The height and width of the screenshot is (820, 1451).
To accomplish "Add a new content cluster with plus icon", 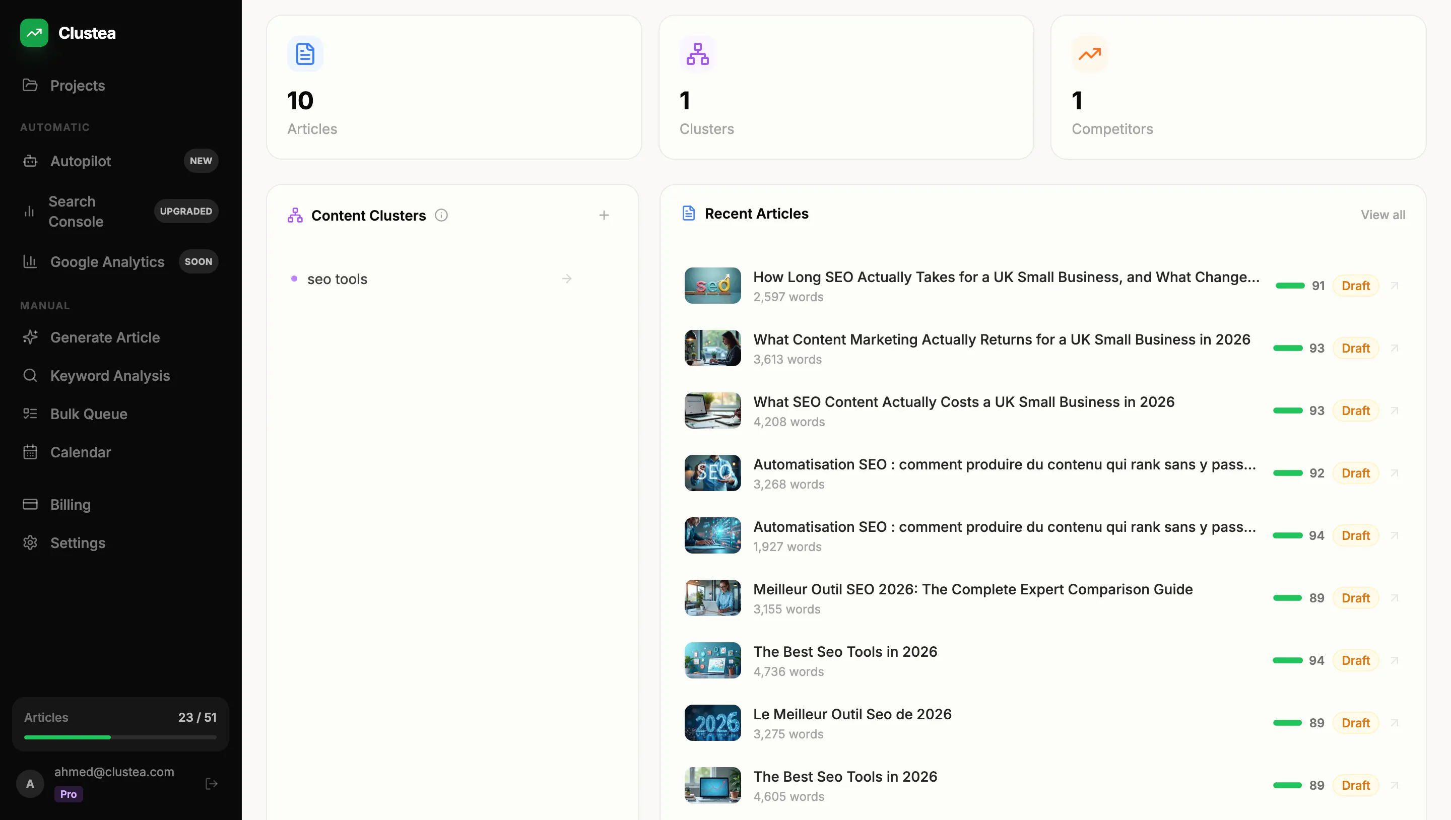I will (x=604, y=215).
